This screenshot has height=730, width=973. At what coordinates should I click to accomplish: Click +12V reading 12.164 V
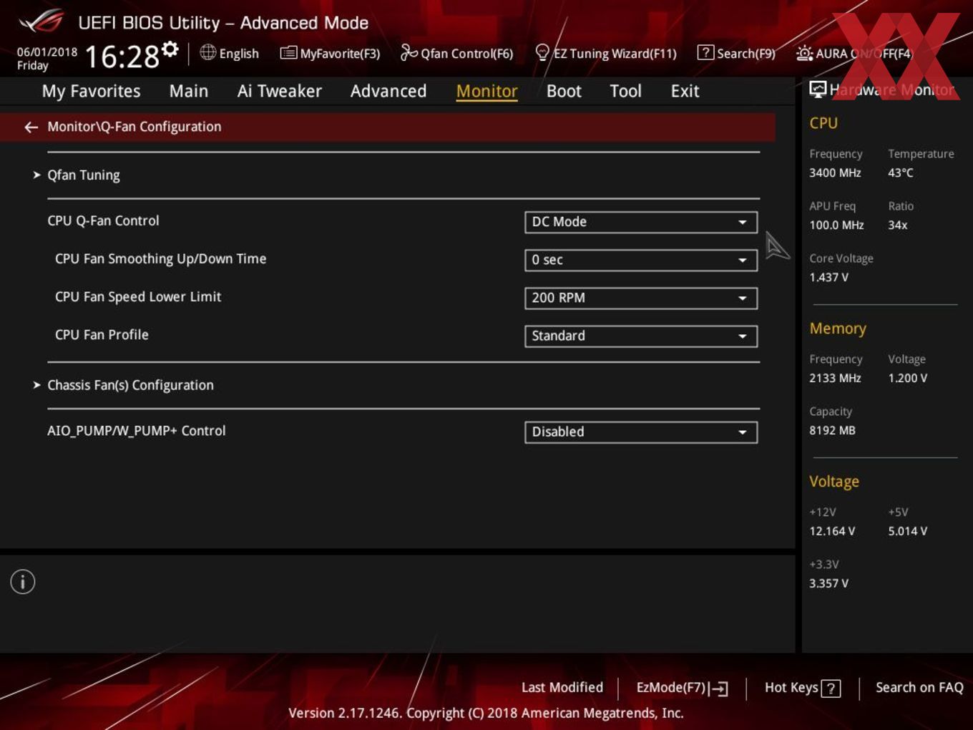[x=832, y=531]
